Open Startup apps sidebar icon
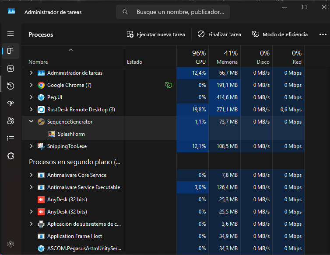This screenshot has height=255, width=330. pyautogui.click(x=11, y=103)
